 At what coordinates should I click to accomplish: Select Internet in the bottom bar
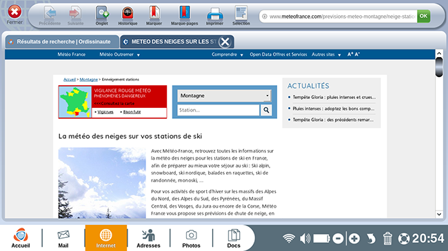[x=105, y=238]
